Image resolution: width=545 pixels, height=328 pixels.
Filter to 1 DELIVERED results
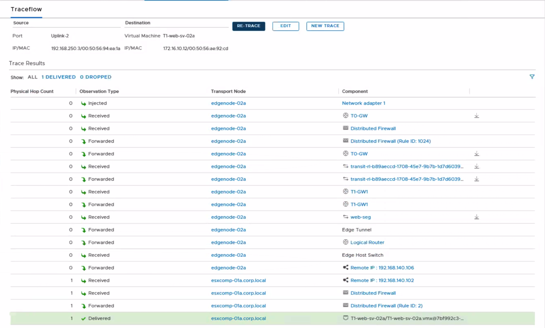click(59, 77)
